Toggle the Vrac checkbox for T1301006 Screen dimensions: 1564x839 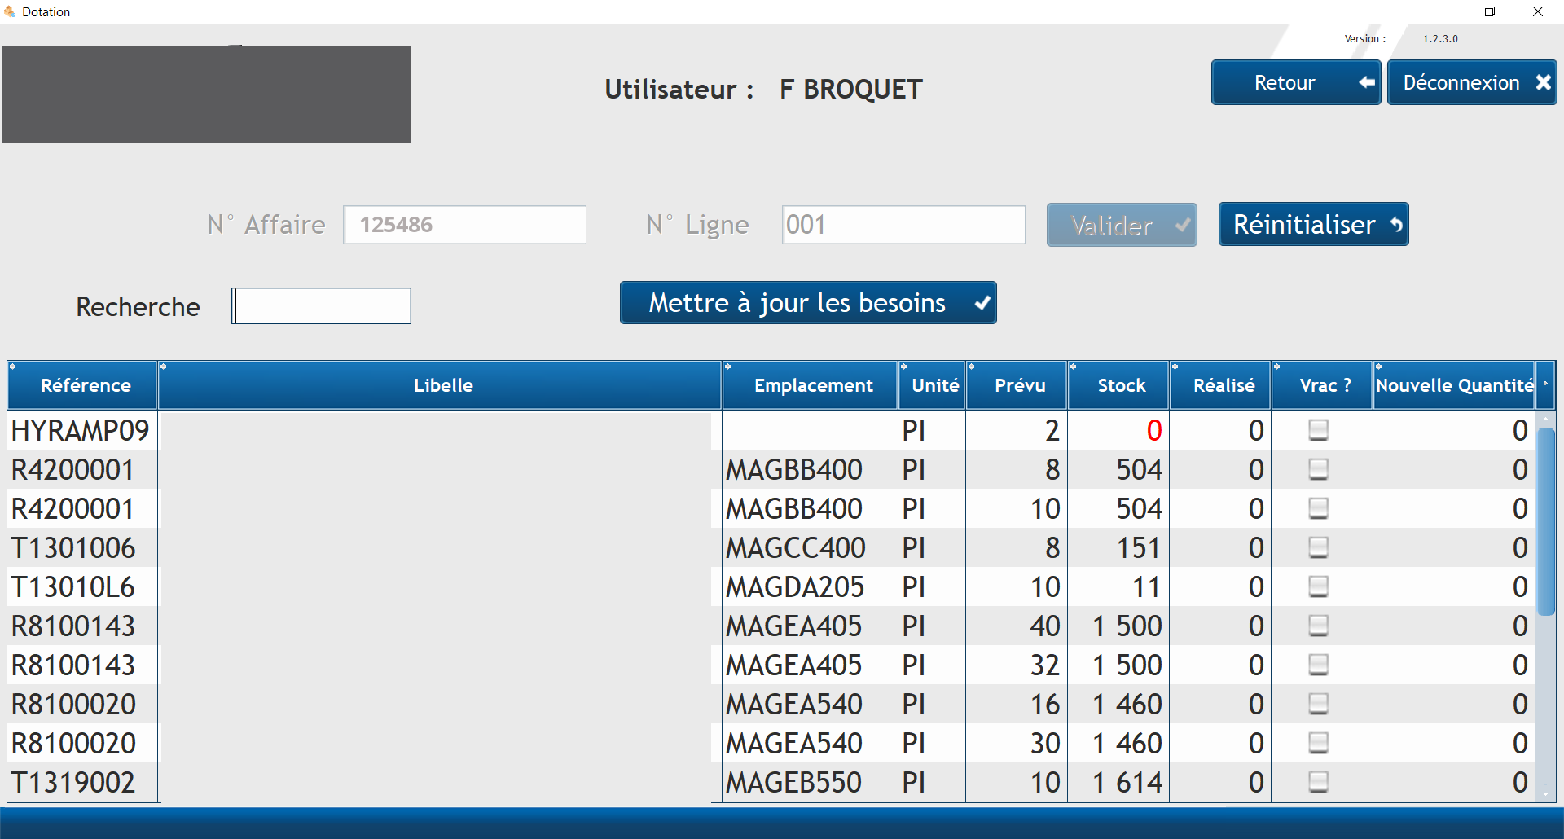pos(1319,547)
